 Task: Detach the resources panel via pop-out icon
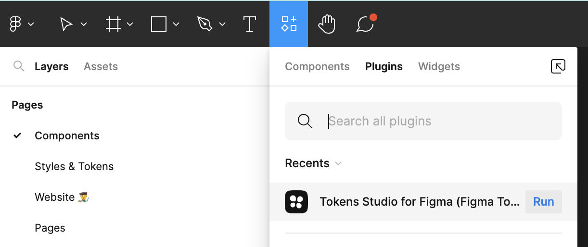coord(558,66)
